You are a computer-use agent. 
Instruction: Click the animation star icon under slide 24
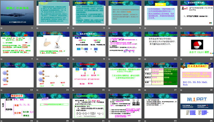[181, 121]
